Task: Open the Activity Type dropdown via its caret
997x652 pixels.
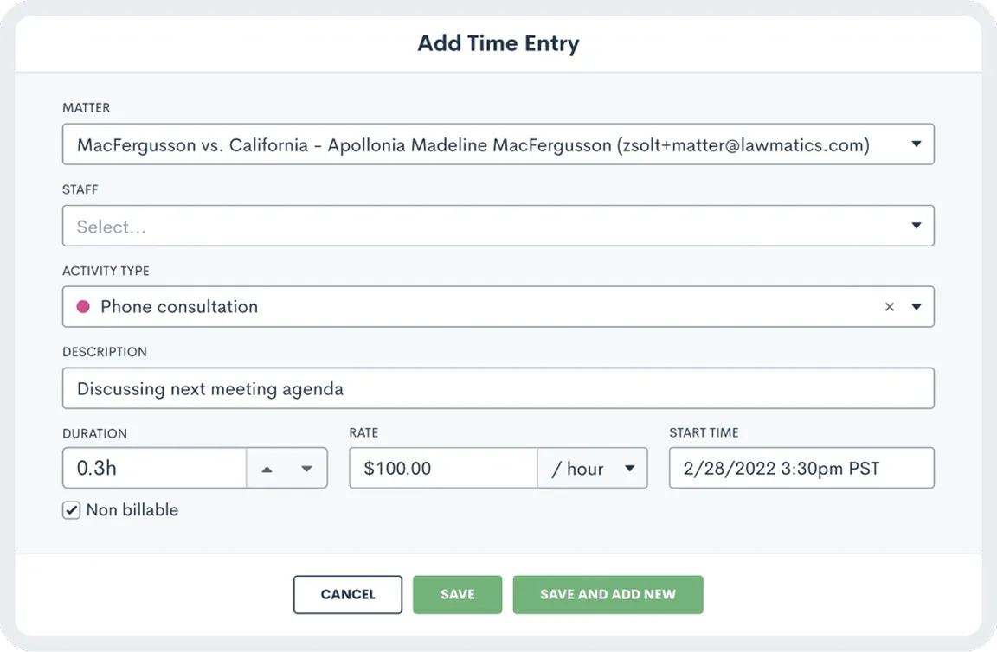Action: point(916,306)
